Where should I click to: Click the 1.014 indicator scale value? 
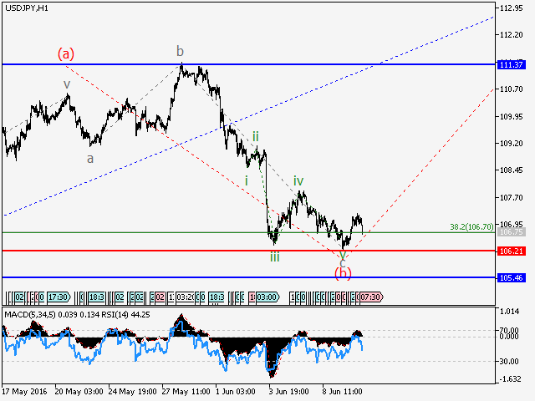coord(509,311)
